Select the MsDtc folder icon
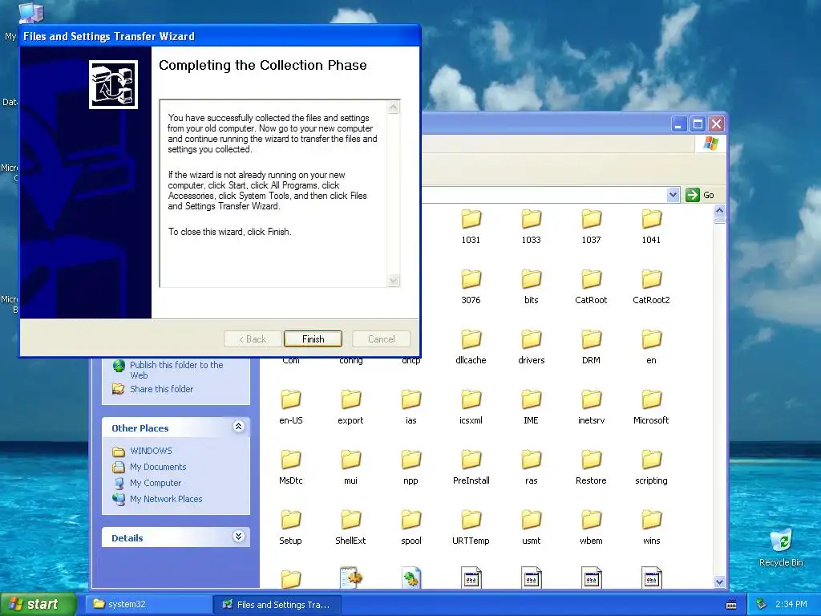821x616 pixels. [290, 460]
